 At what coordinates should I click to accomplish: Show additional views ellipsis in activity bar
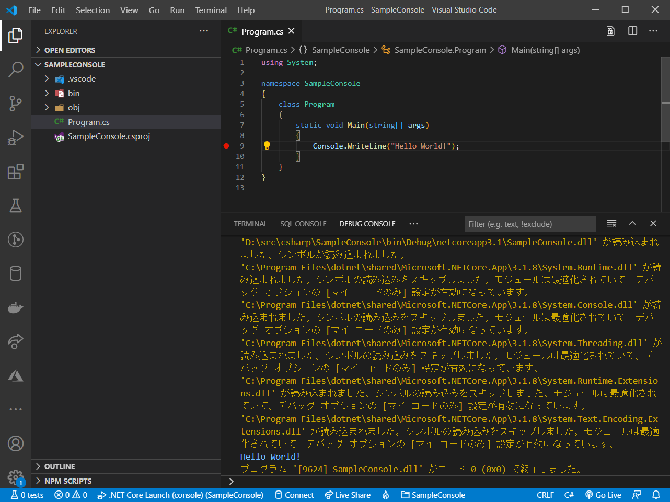(16, 409)
